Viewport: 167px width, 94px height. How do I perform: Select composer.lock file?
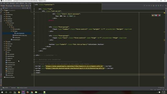tap(11, 65)
